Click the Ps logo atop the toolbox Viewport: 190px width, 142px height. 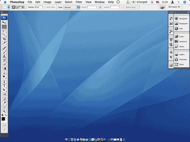(x=4, y=18)
